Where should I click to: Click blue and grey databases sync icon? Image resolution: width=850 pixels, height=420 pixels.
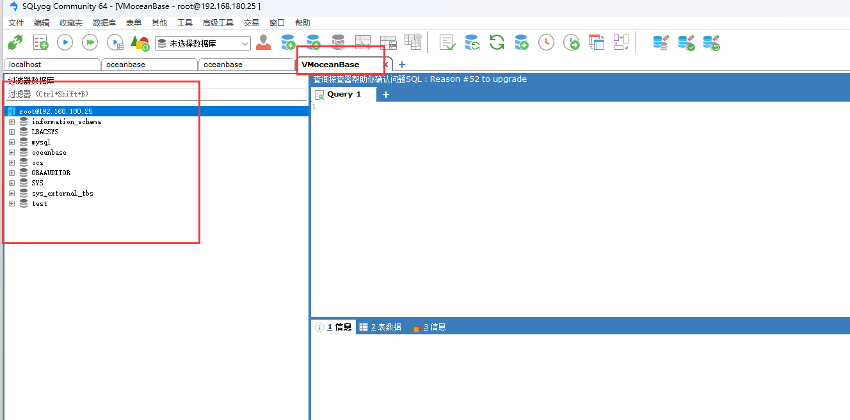[661, 43]
